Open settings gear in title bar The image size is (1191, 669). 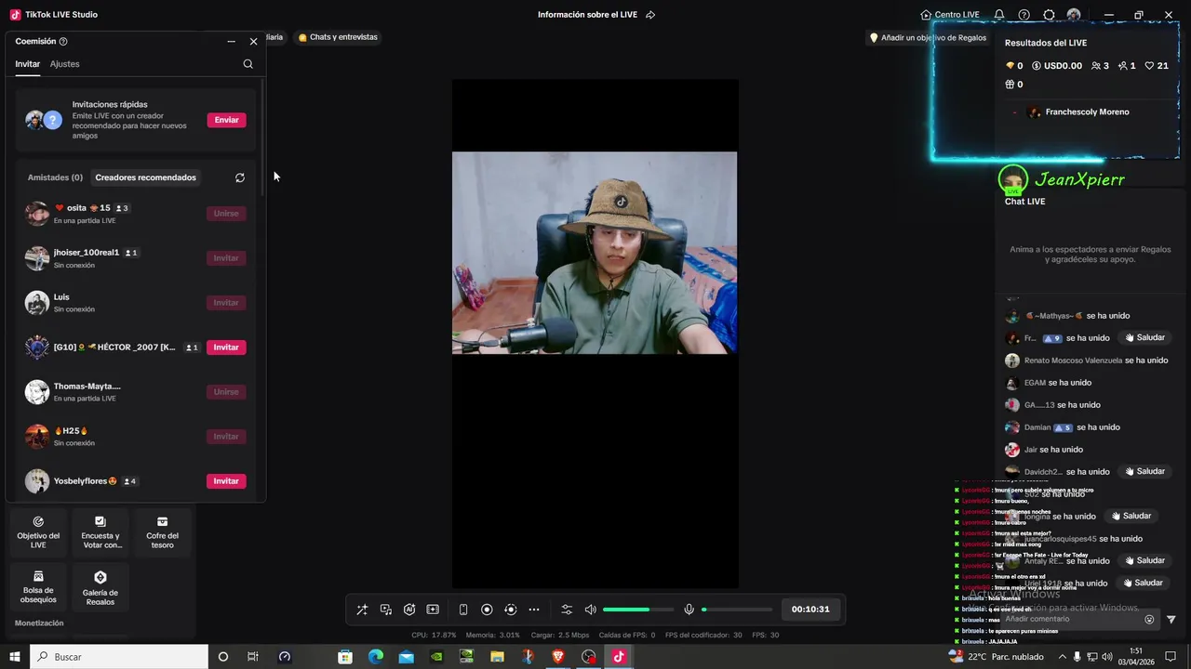1049,15
